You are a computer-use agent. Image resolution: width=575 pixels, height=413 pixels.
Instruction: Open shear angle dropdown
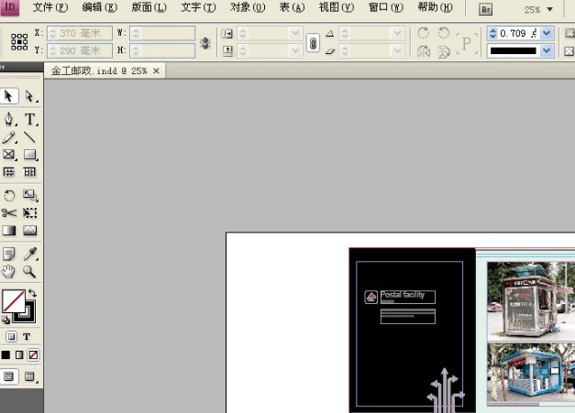click(x=397, y=50)
